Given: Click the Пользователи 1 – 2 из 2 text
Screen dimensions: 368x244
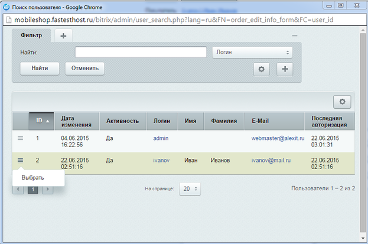Looking at the screenshot, I should (323, 188).
